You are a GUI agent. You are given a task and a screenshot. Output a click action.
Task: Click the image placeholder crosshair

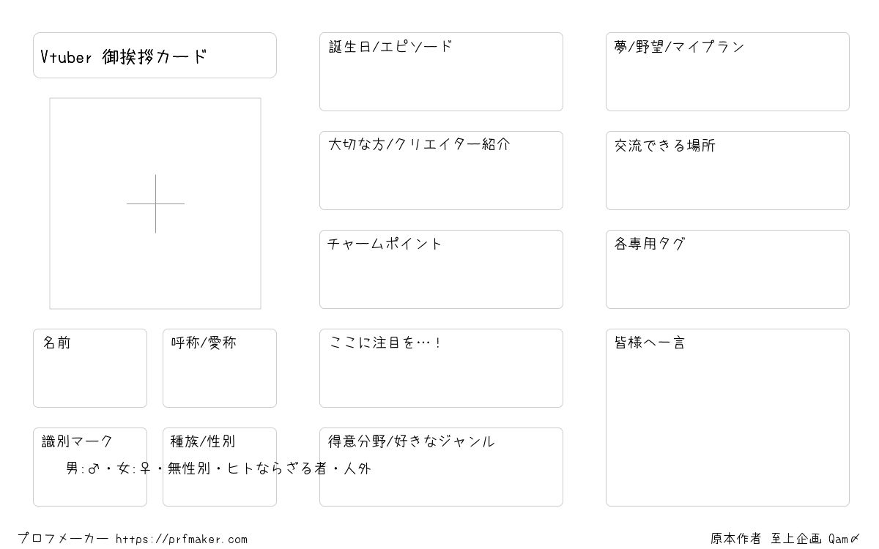pyautogui.click(x=155, y=203)
